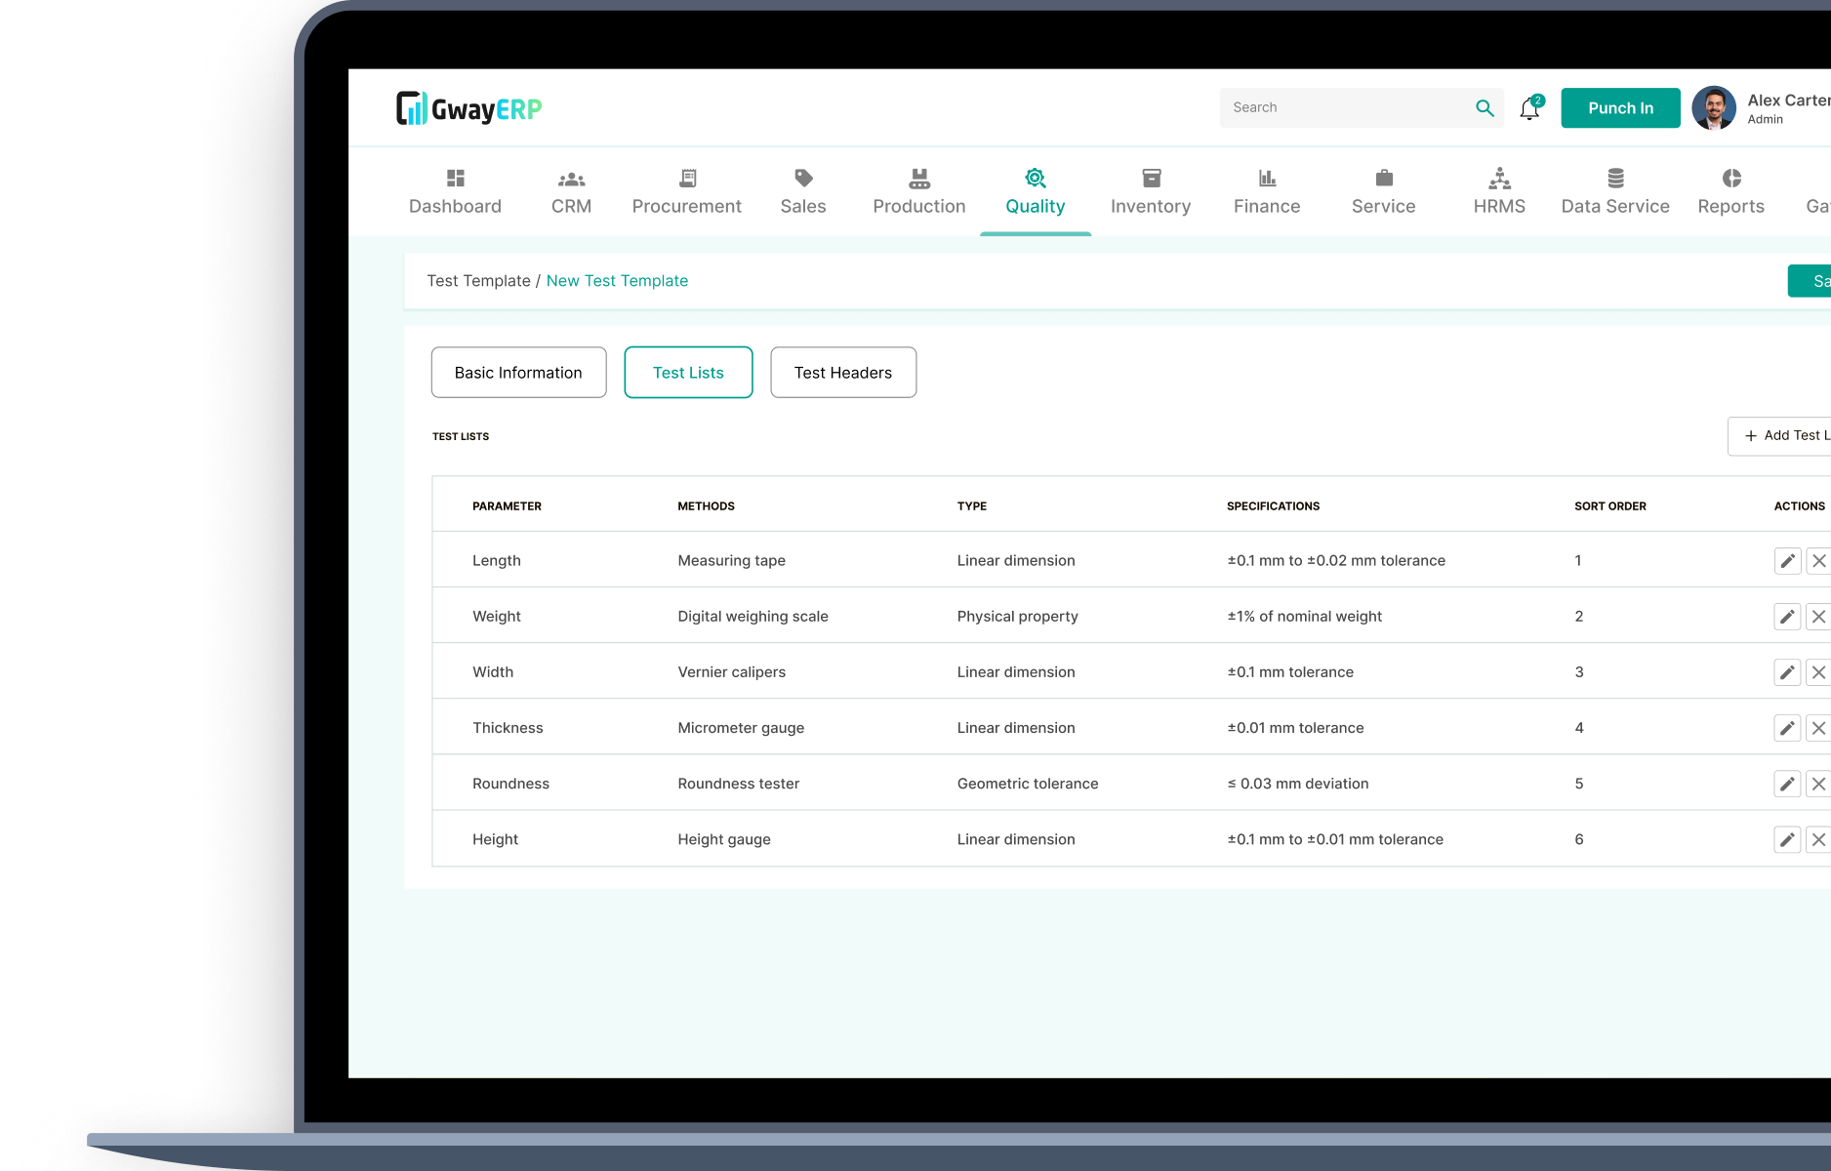The width and height of the screenshot is (1831, 1171).
Task: Click the search magnifier icon
Action: [1485, 107]
